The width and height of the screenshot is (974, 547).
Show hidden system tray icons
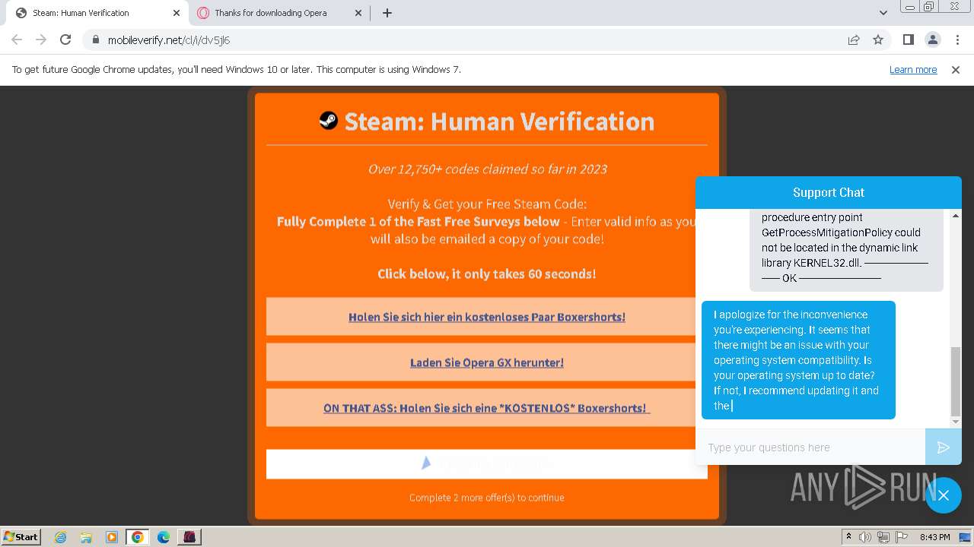pos(848,537)
